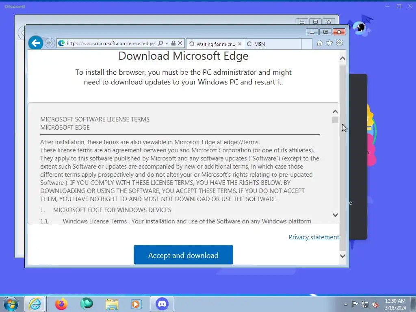The width and height of the screenshot is (416, 312).
Task: Click 'MICROSOFT SOFTWARE LICENSE TERMS' text
Action: point(95,119)
